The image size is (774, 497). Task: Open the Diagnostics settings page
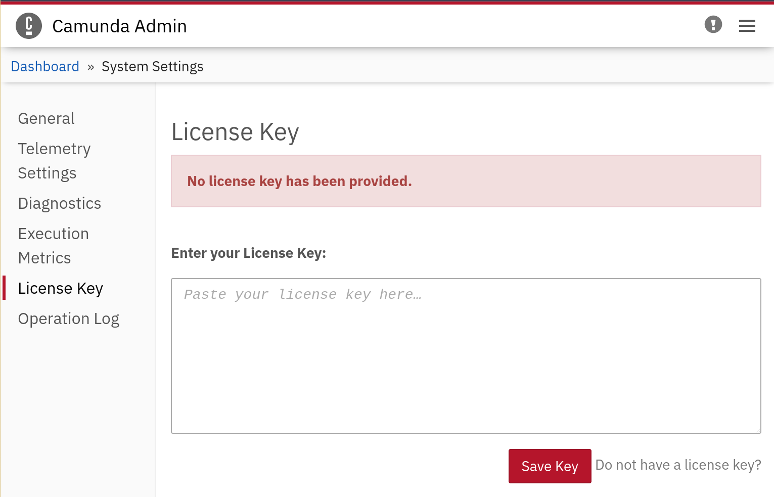[x=59, y=203]
